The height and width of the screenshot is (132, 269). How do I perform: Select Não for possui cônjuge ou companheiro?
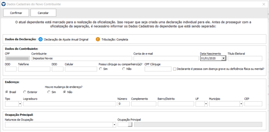click(x=124, y=69)
